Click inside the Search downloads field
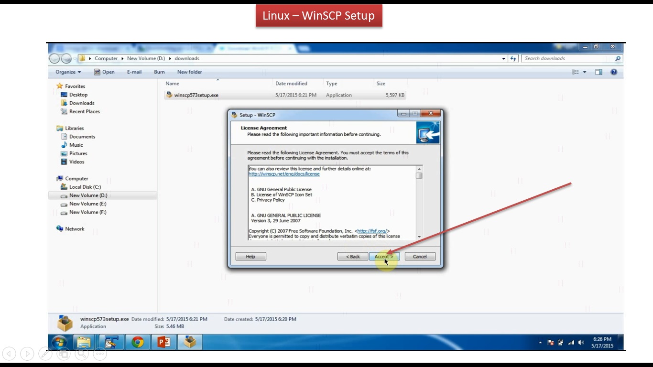The width and height of the screenshot is (653, 367). tap(568, 58)
